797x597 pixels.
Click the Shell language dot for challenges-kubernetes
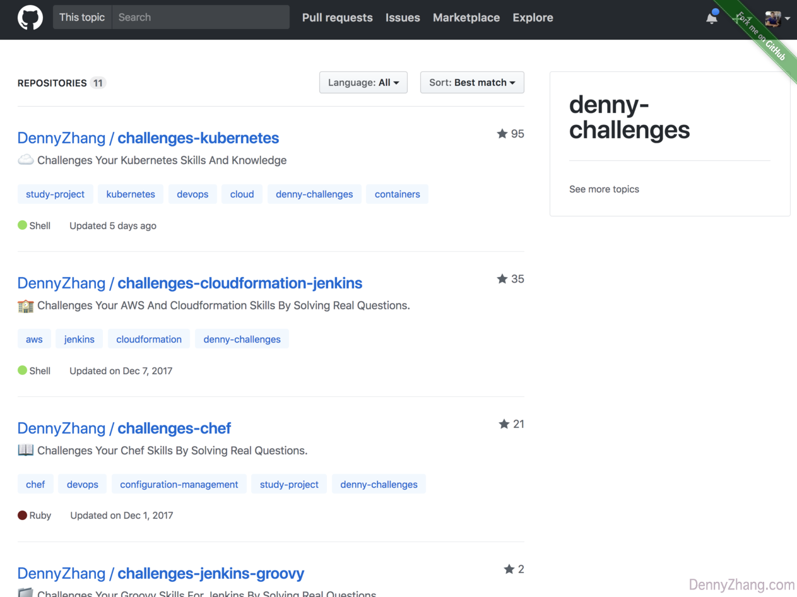[x=22, y=225]
